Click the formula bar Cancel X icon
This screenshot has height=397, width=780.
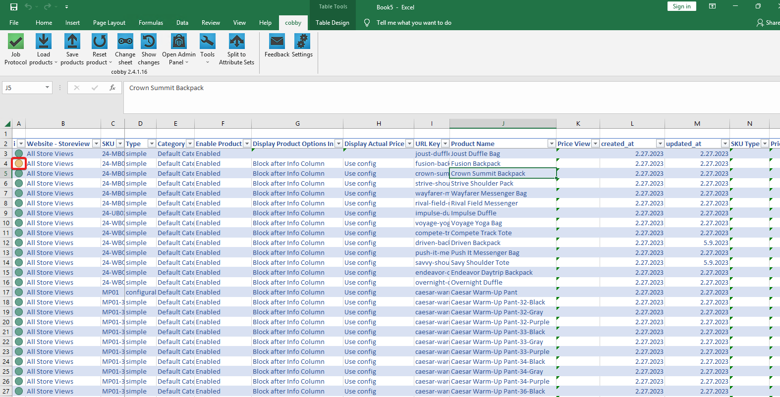click(x=77, y=88)
